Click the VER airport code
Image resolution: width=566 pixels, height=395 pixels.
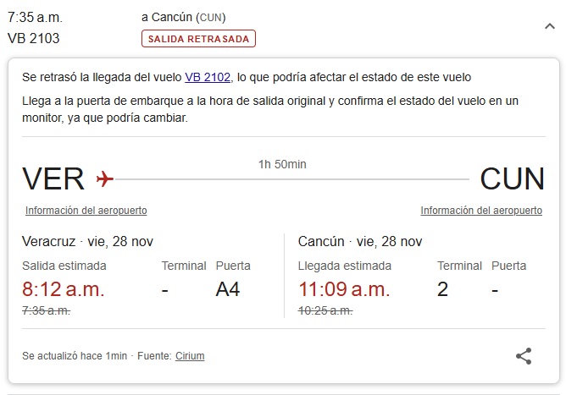(53, 179)
